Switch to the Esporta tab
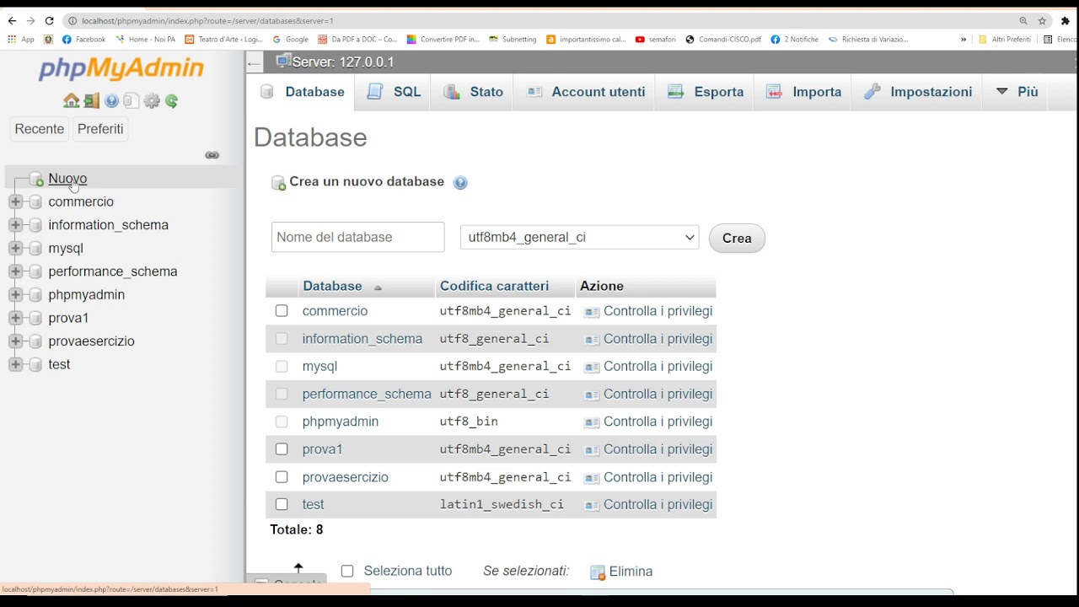This screenshot has height=607, width=1079. click(x=706, y=92)
